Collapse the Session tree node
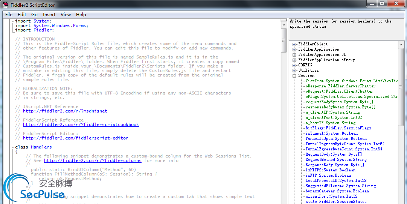Screen dimensions: 407x204 (x=294, y=76)
